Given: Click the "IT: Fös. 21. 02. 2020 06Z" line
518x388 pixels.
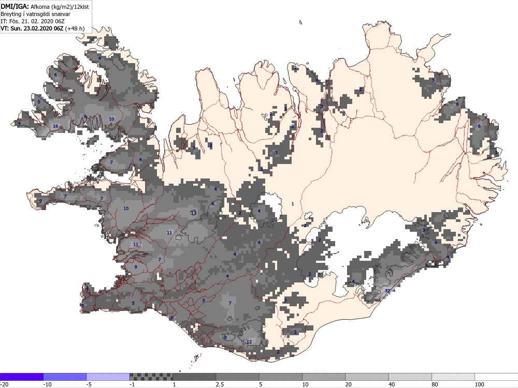Looking at the screenshot, I should pyautogui.click(x=33, y=21).
